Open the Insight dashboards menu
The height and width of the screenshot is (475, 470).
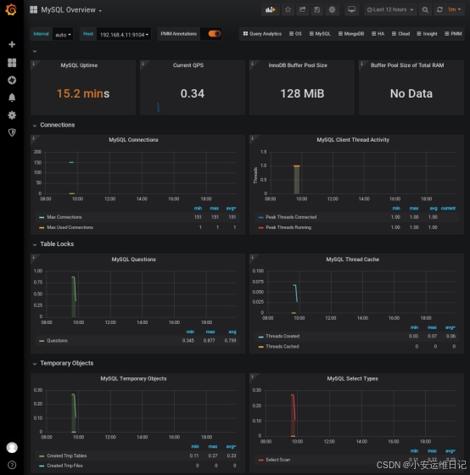point(427,34)
